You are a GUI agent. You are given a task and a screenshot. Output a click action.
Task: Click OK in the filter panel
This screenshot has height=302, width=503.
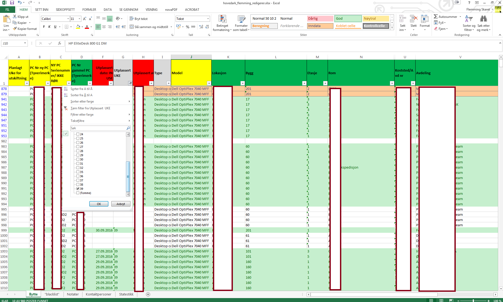click(99, 204)
